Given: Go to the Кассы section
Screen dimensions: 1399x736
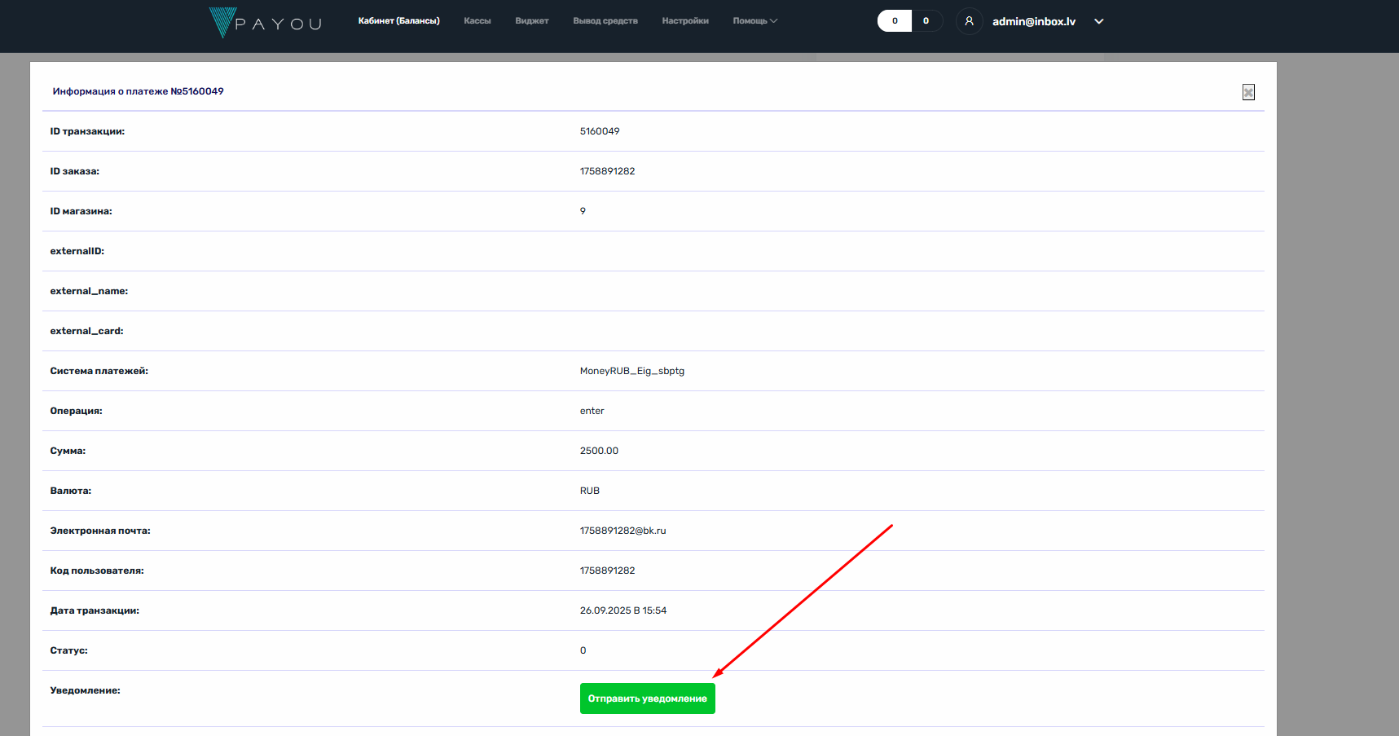Looking at the screenshot, I should point(477,21).
